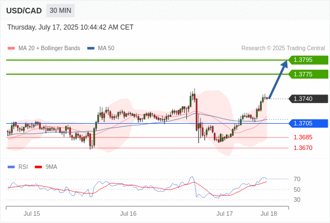Viewport: 330px width, 223px height.
Task: Select the 1.3740 current price tag
Action: pyautogui.click(x=308, y=99)
